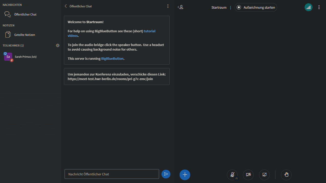
Task: Click the send message paper plane icon
Action: [166, 174]
